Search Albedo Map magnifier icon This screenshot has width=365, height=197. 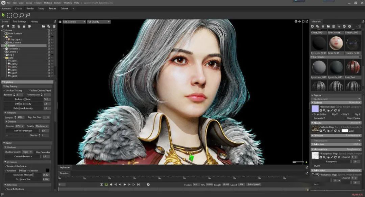(324, 131)
